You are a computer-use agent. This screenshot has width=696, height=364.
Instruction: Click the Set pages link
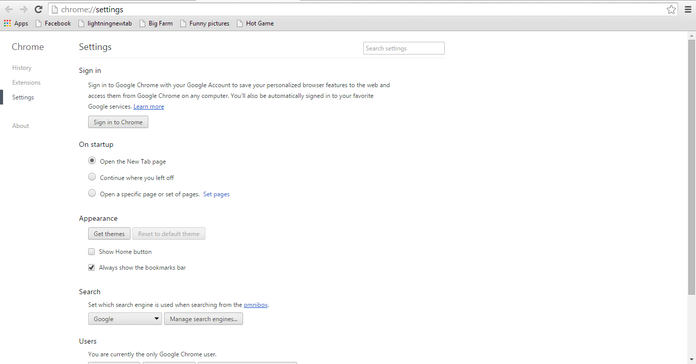217,194
